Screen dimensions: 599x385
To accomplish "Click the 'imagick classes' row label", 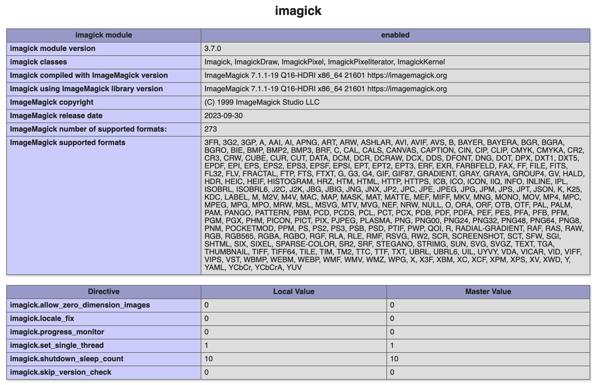I will coord(38,62).
